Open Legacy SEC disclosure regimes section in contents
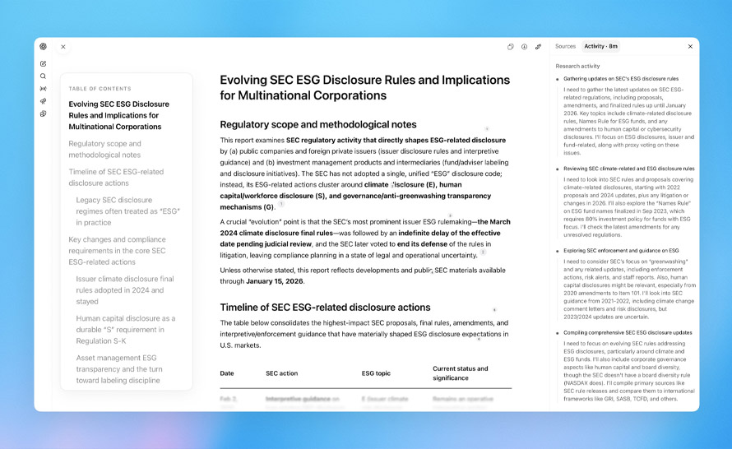 coord(127,211)
